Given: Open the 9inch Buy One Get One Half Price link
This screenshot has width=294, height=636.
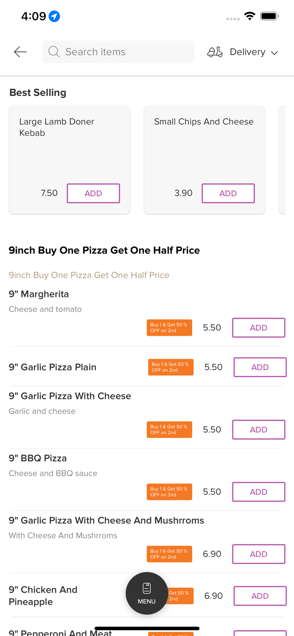Looking at the screenshot, I should [89, 275].
